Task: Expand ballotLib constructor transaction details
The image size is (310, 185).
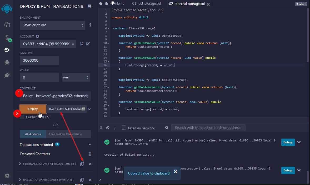Action: pyautogui.click(x=299, y=142)
